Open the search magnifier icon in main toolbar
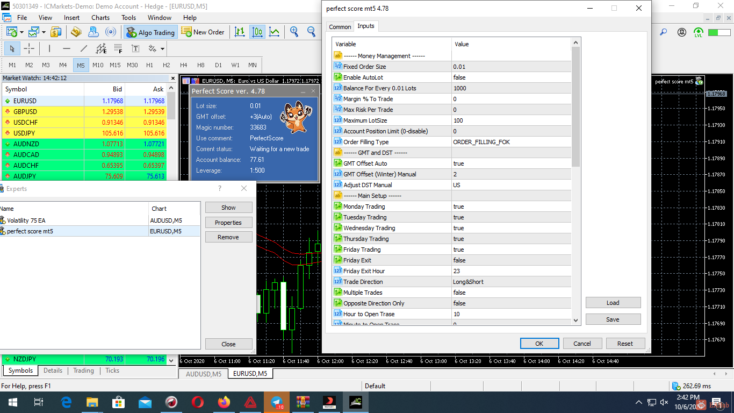The width and height of the screenshot is (734, 413). click(664, 32)
